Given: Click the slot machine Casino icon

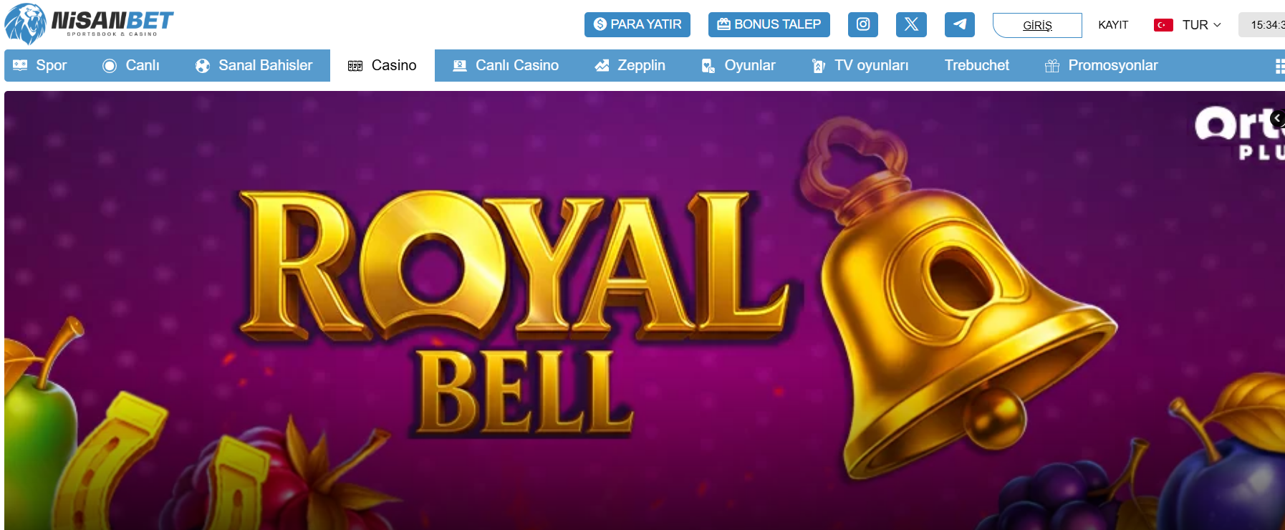Looking at the screenshot, I should click(x=355, y=66).
